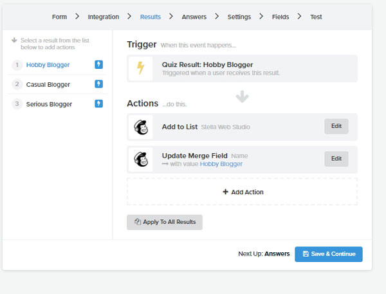Go to the Integration step
The image size is (386, 294).
104,17
